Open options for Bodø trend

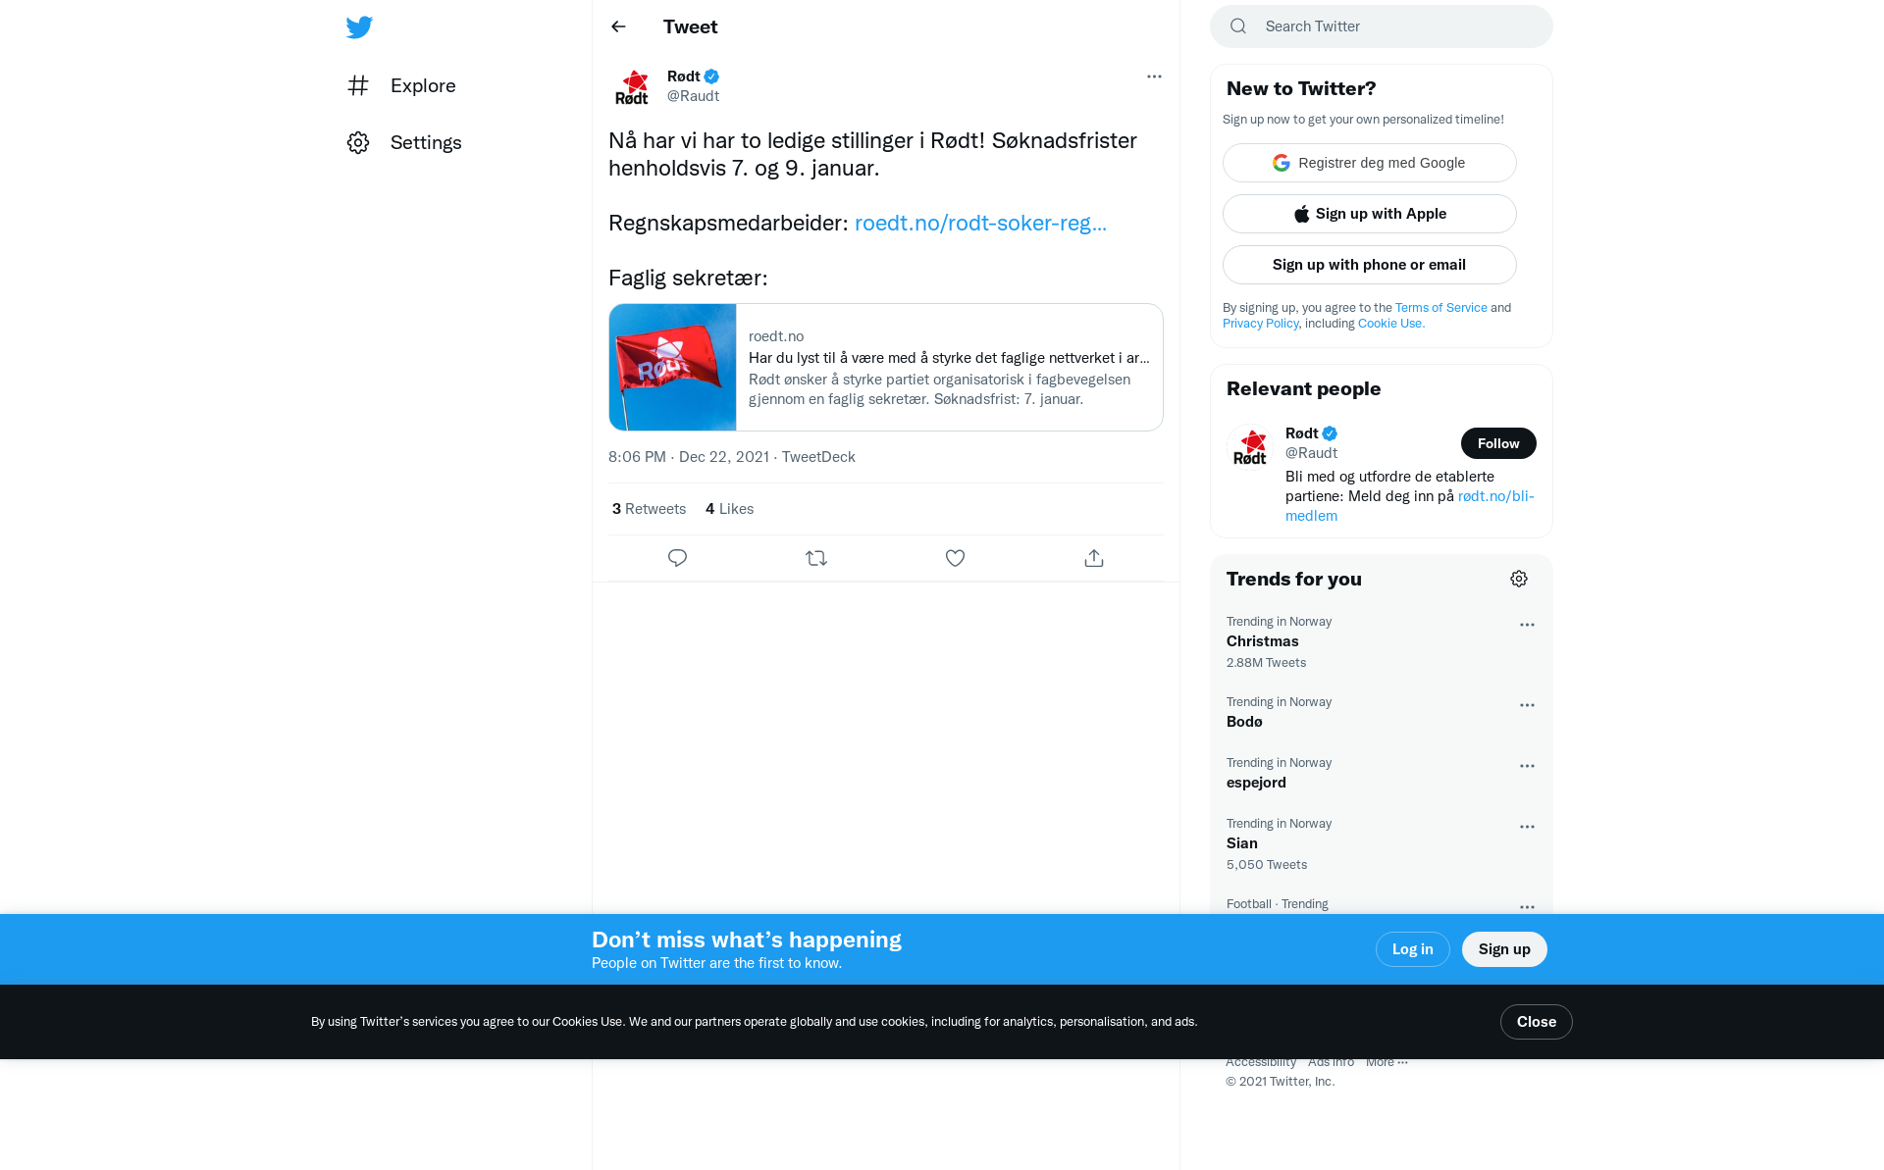tap(1527, 705)
